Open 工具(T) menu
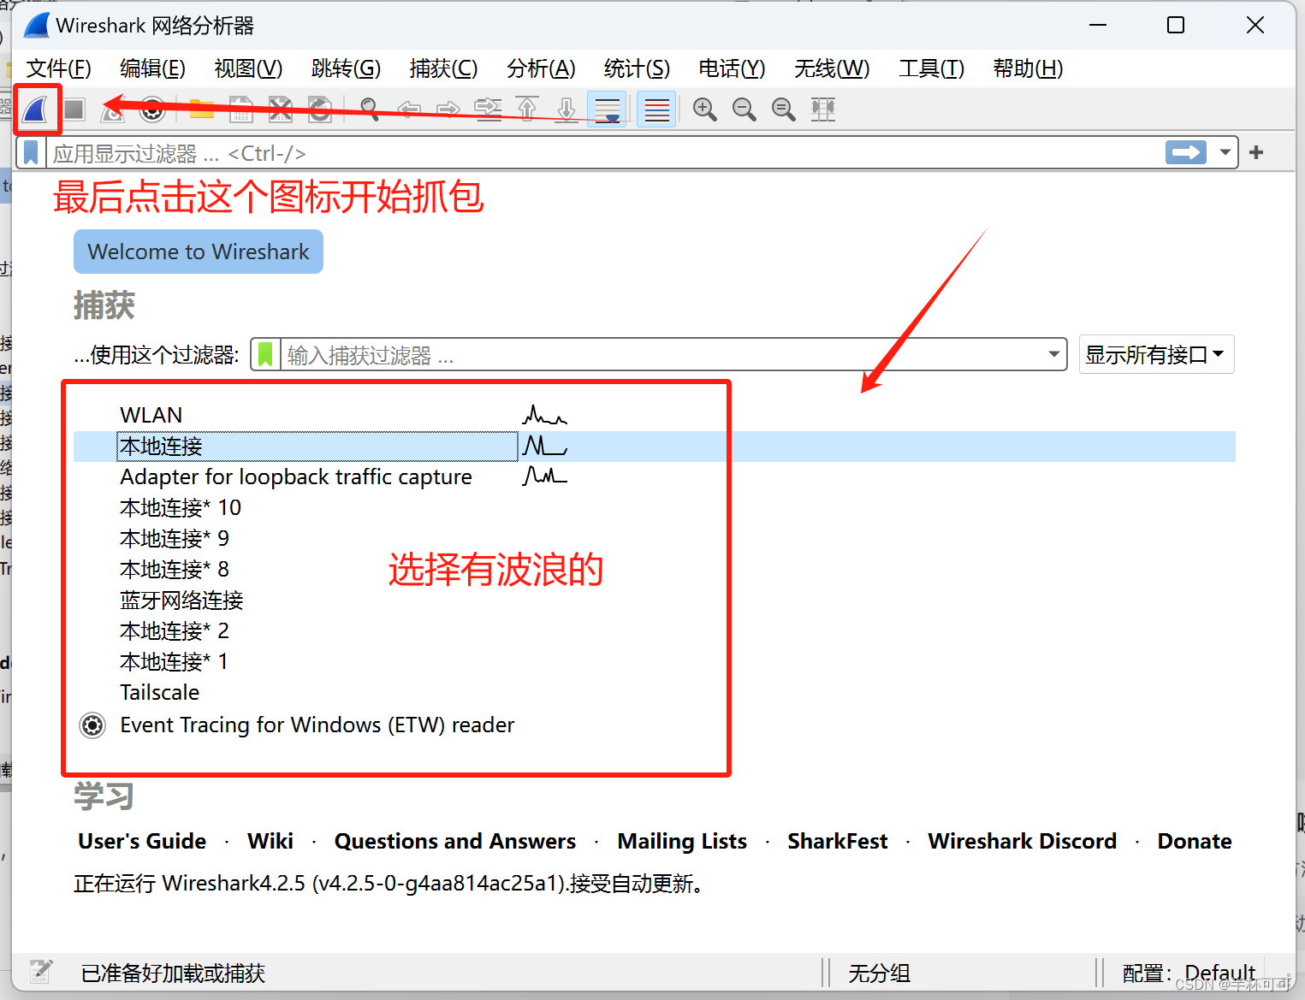1305x1000 pixels. tap(931, 68)
